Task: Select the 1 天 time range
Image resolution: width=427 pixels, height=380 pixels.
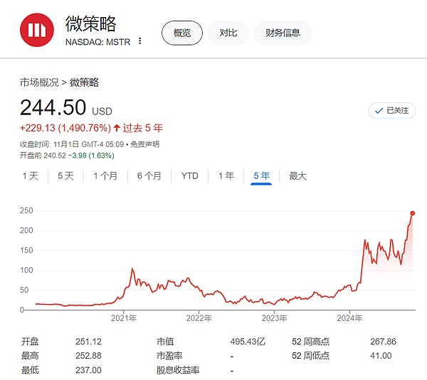Action: coord(30,176)
